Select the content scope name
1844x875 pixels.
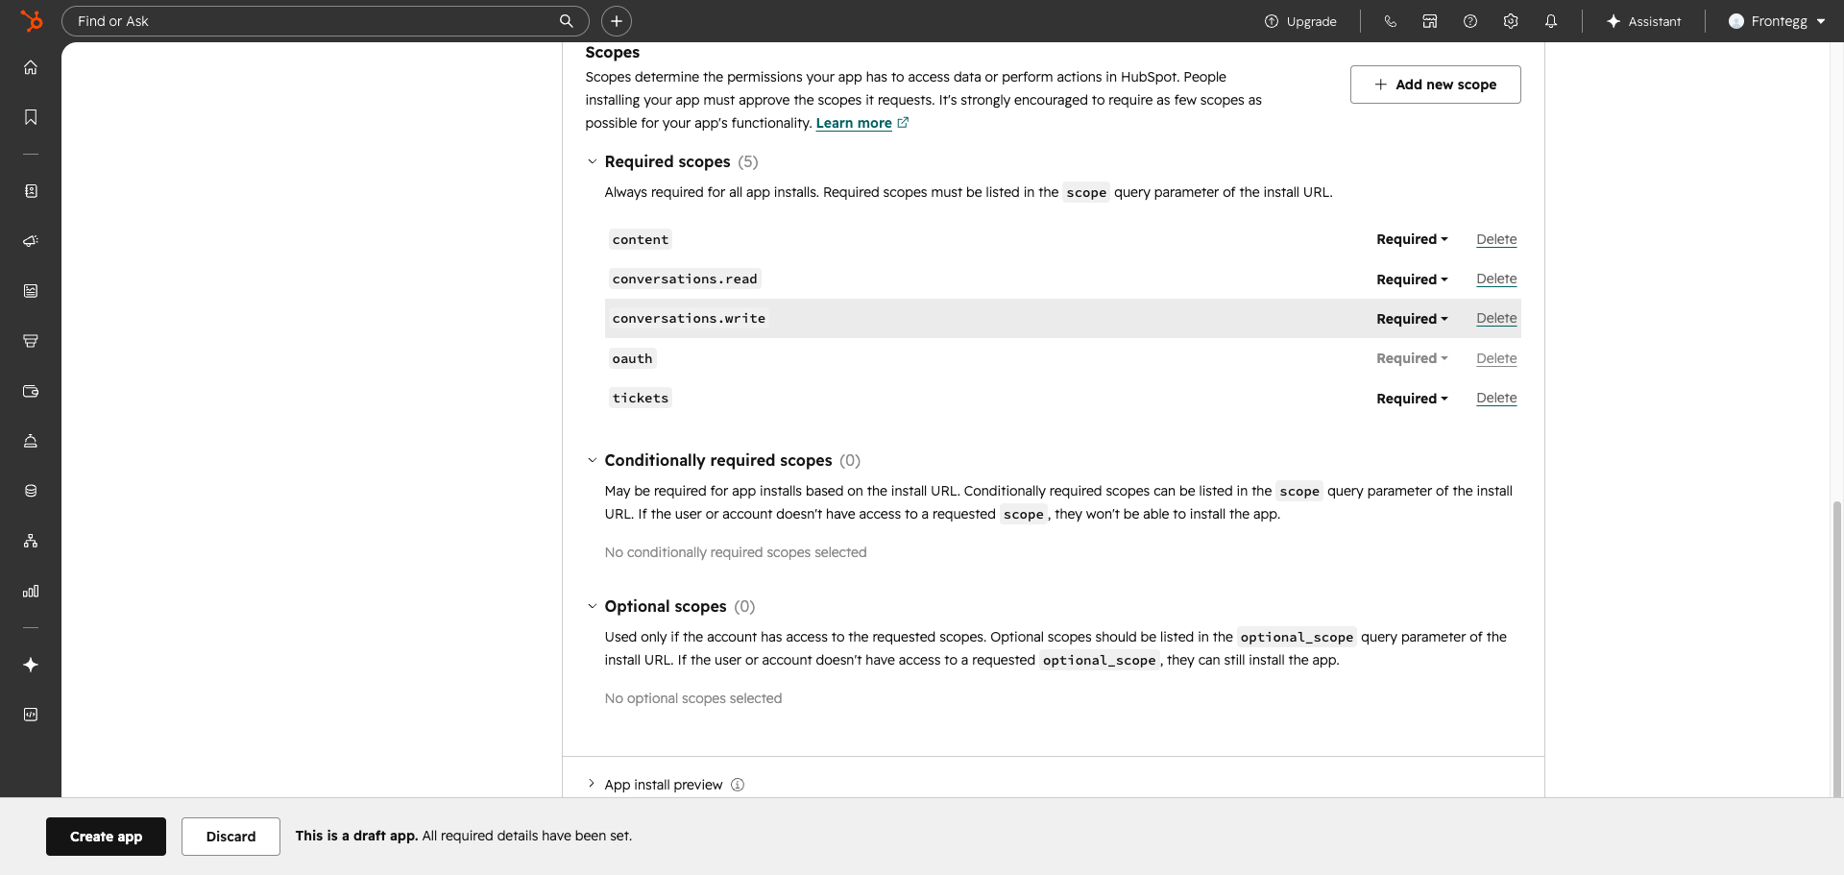pyautogui.click(x=641, y=239)
